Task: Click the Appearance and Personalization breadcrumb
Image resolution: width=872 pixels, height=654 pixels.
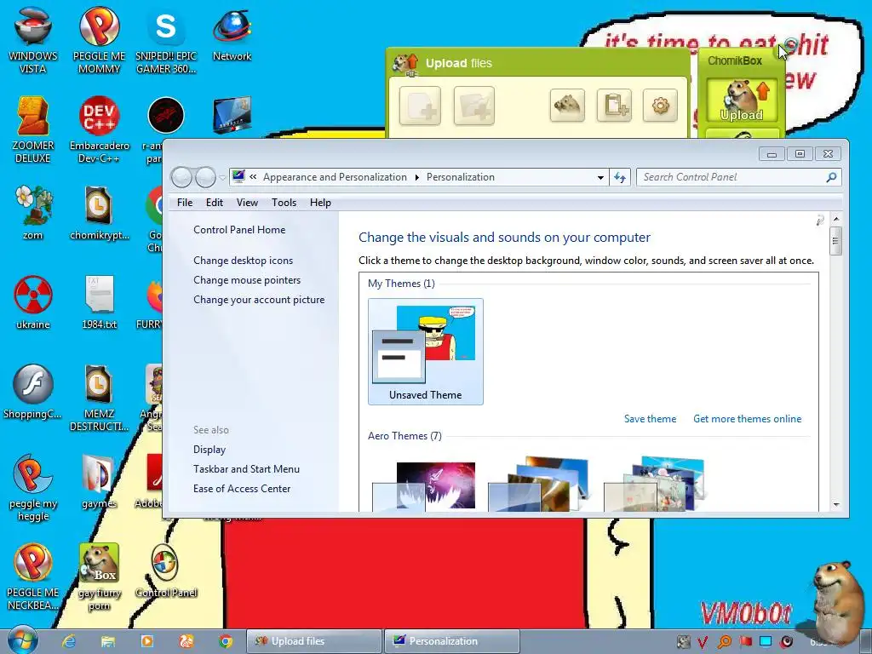Action: pyautogui.click(x=335, y=177)
